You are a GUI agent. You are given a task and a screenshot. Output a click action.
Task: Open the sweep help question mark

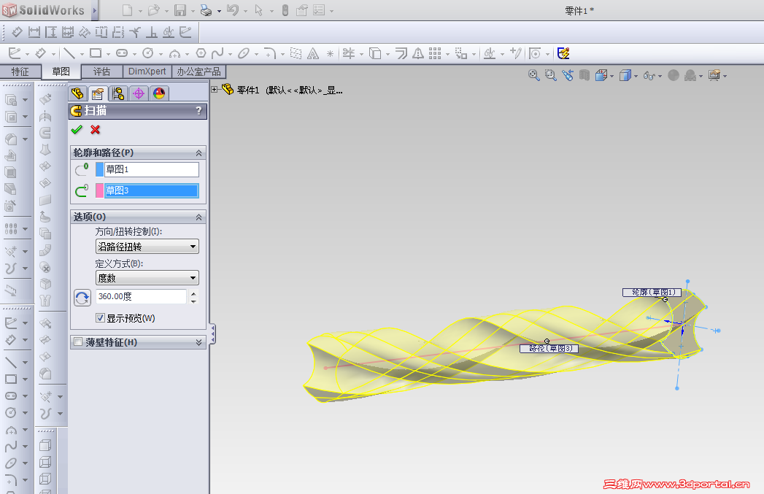198,111
